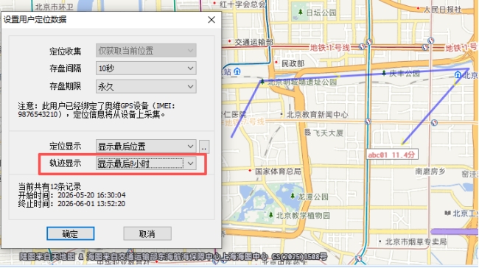The height and width of the screenshot is (268, 479).
Task: Click the 人民日报社 red dot marker
Action: 419,8
